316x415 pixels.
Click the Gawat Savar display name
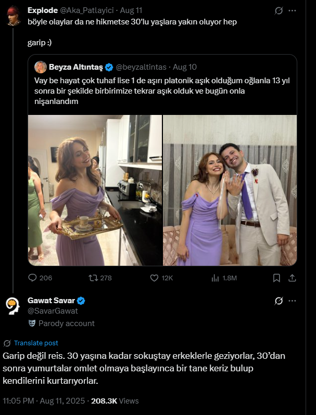tap(51, 301)
